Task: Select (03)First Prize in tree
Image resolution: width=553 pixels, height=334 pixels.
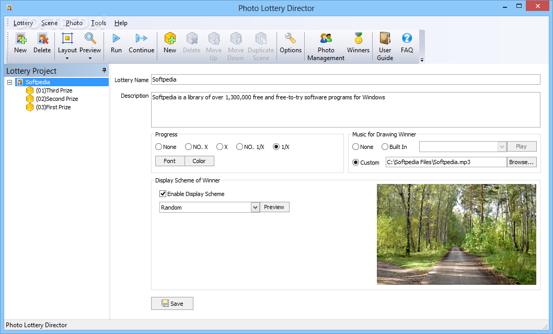Action: 53,107
